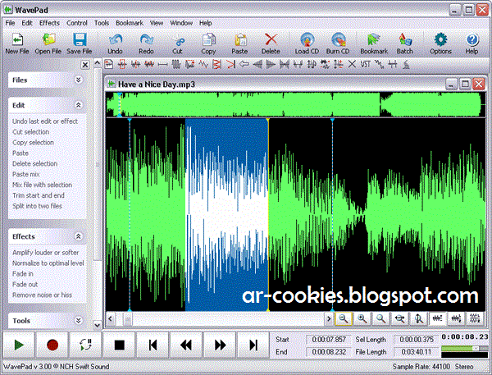Viewport: 492px width, 375px height.
Task: Click the Copy toolbar icon
Action: pyautogui.click(x=208, y=43)
